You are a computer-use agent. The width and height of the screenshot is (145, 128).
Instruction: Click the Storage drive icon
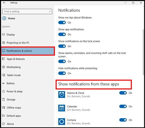4,100
